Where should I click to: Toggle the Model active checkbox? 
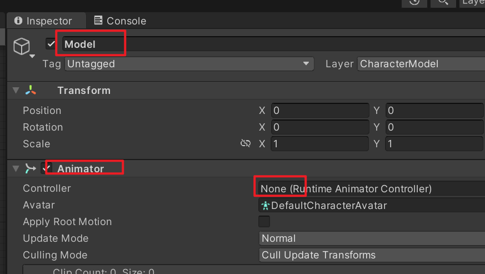(52, 44)
